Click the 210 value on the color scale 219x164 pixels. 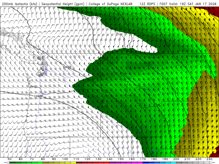[x=188, y=159]
